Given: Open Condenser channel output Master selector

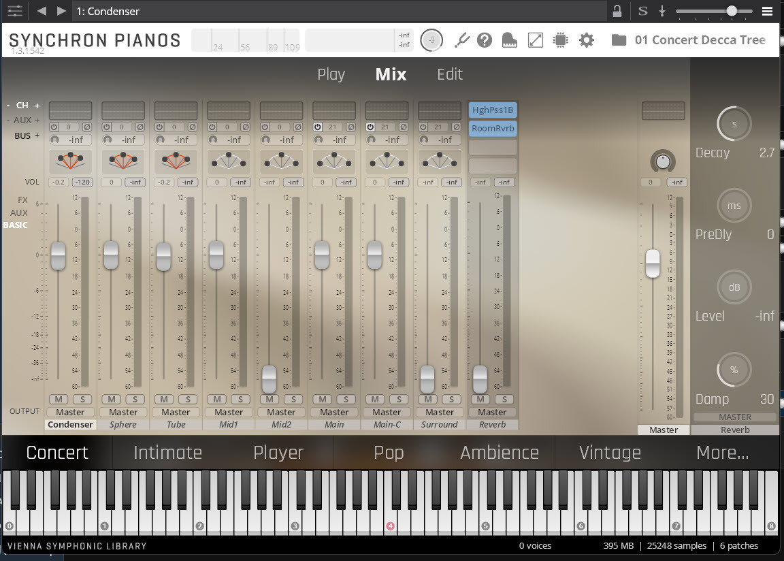Looking at the screenshot, I should tap(70, 413).
